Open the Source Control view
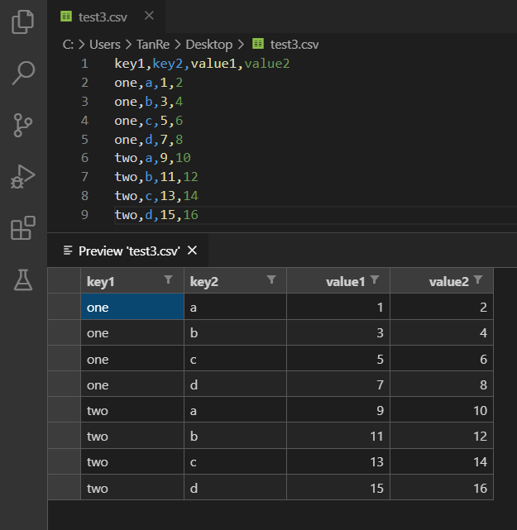Screen dimensions: 517x530 coord(22,126)
